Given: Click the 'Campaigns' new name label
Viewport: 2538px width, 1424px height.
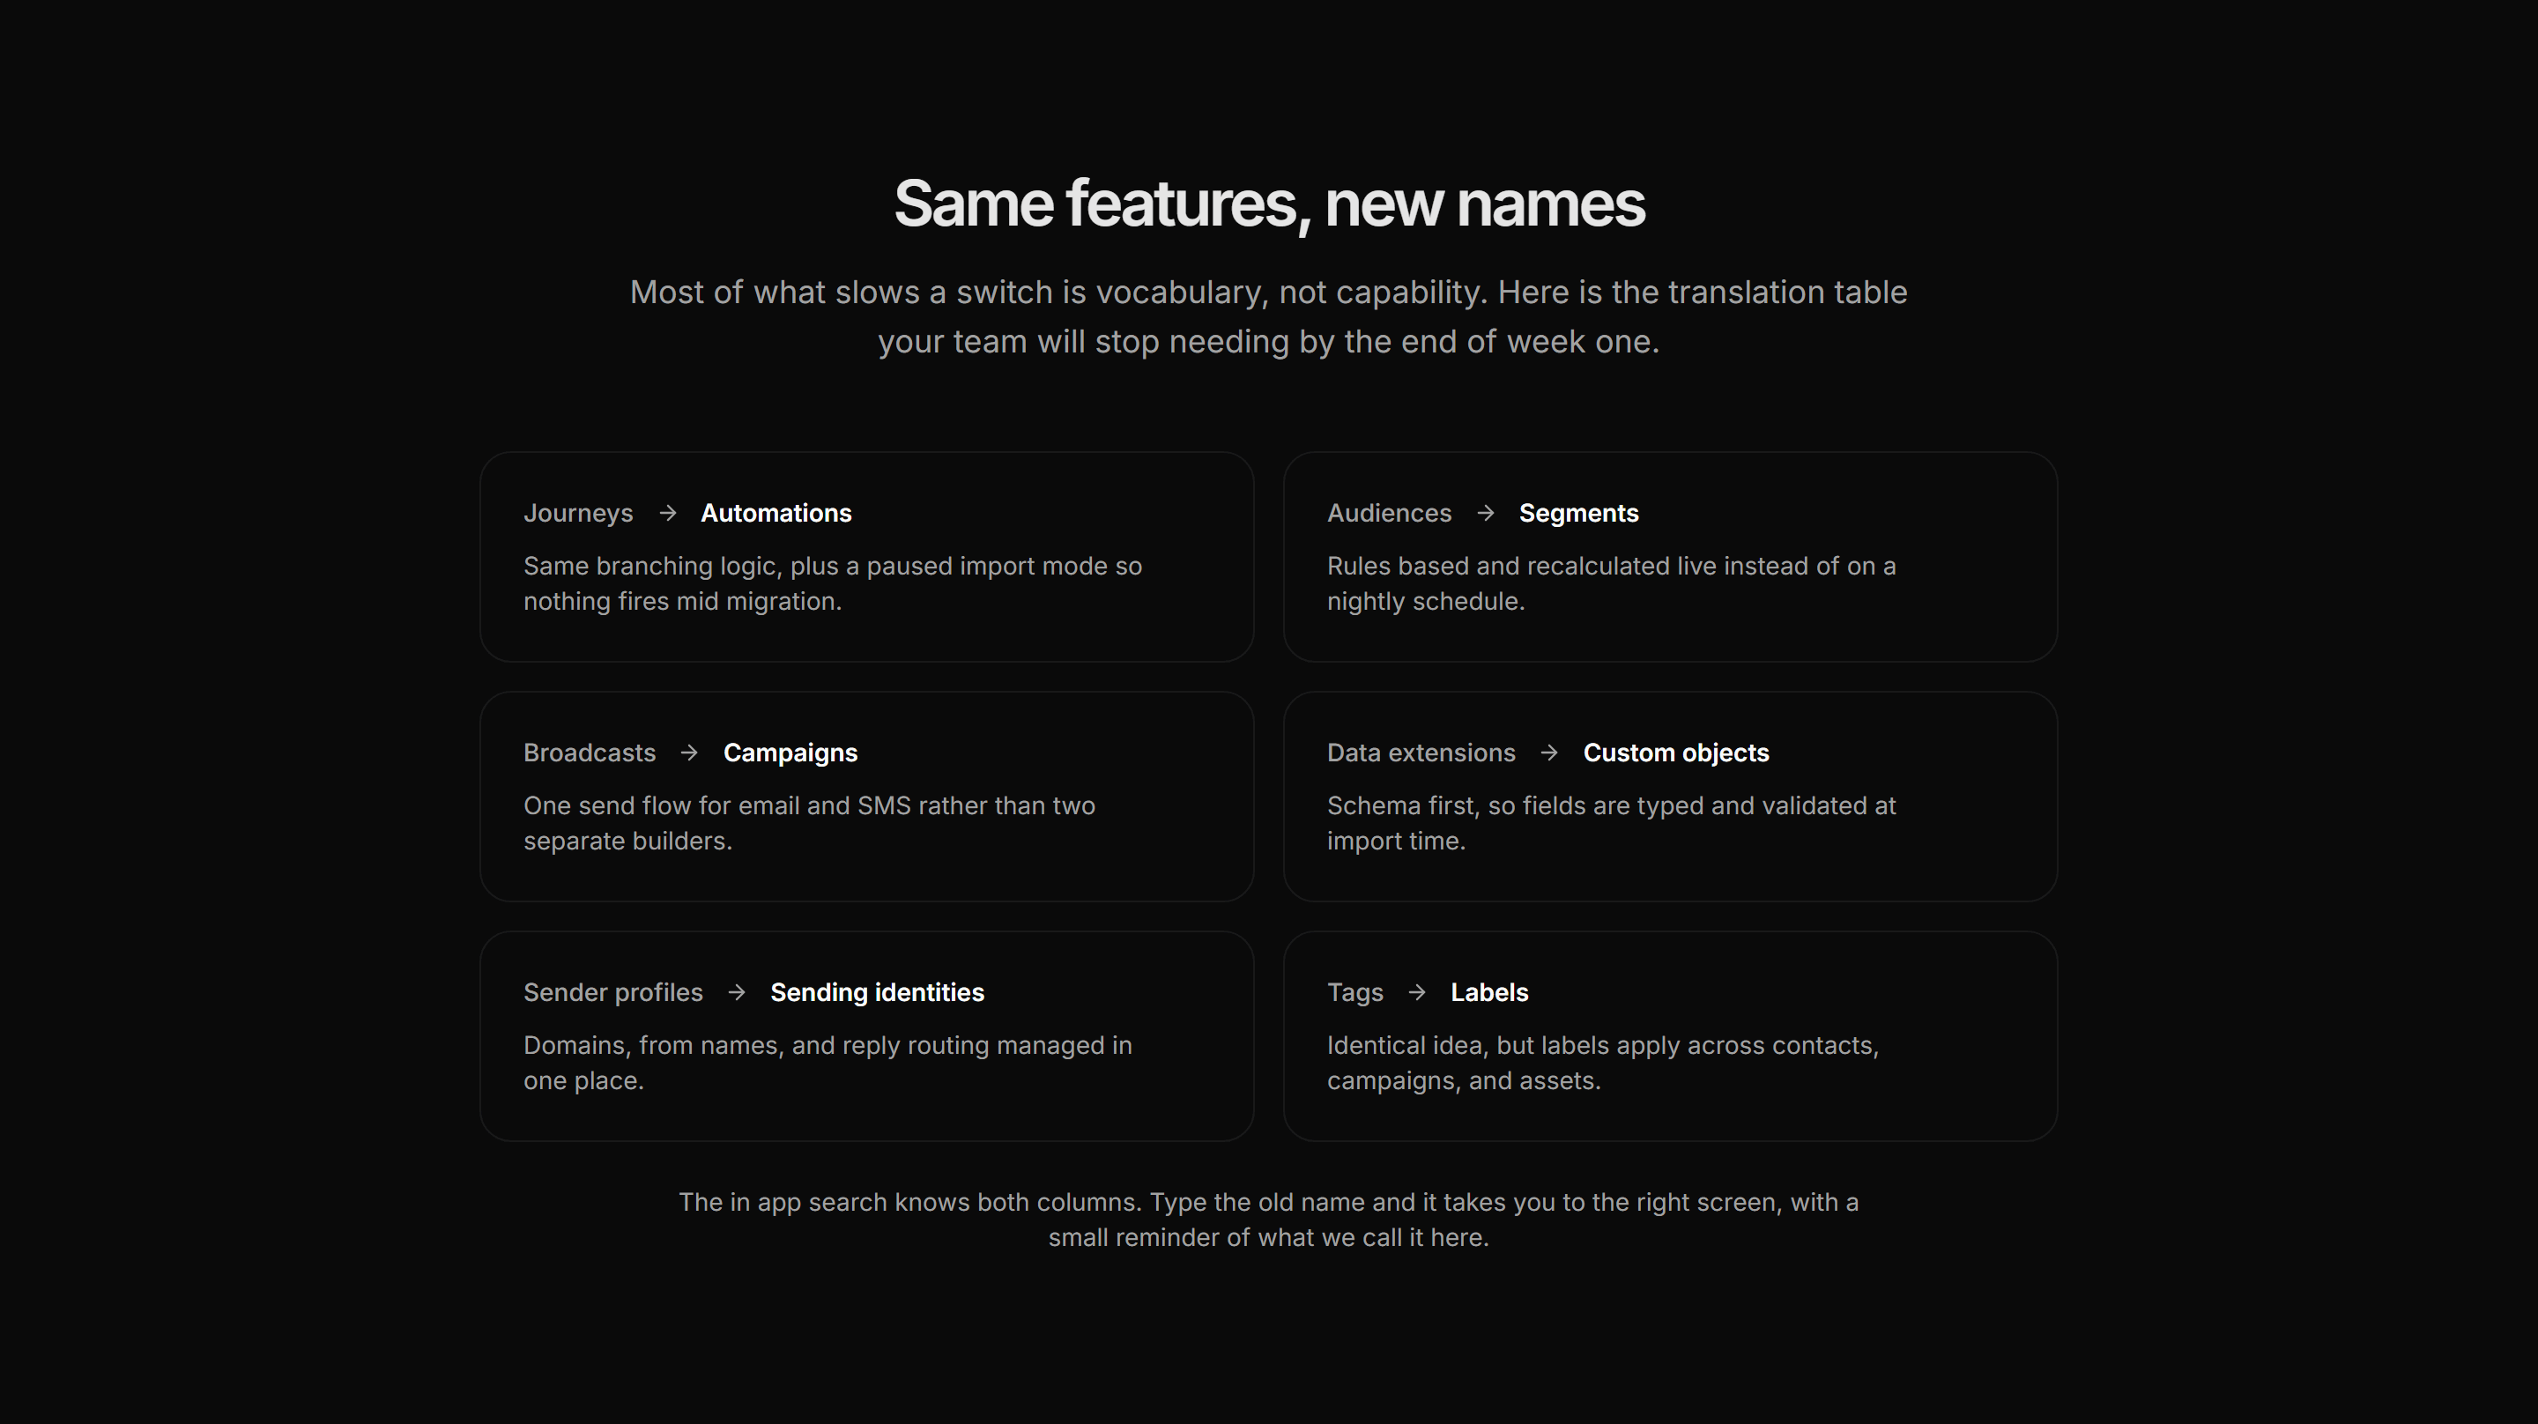Looking at the screenshot, I should [x=790, y=753].
